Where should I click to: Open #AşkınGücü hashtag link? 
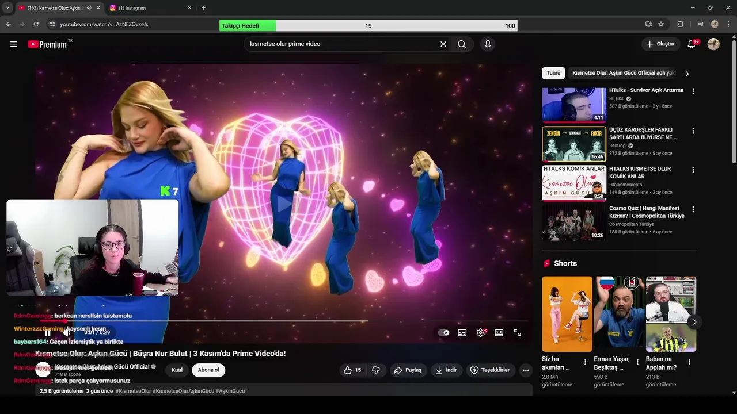230,391
